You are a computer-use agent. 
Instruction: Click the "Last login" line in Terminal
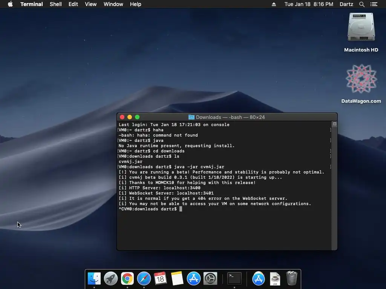coord(174,125)
